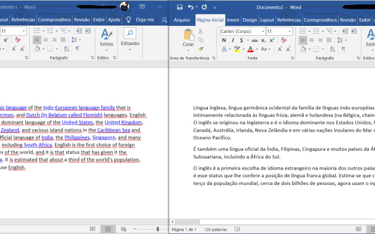Click the clear formatting eraser in Documento2
375x234 pixels.
point(283,40)
